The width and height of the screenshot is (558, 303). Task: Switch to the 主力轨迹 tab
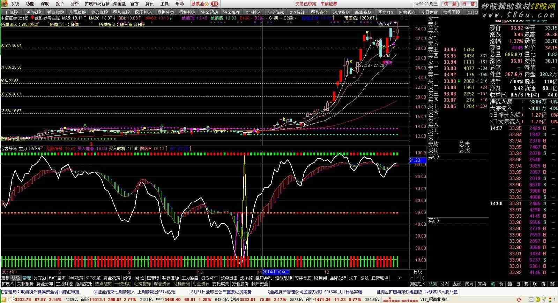[64, 284]
